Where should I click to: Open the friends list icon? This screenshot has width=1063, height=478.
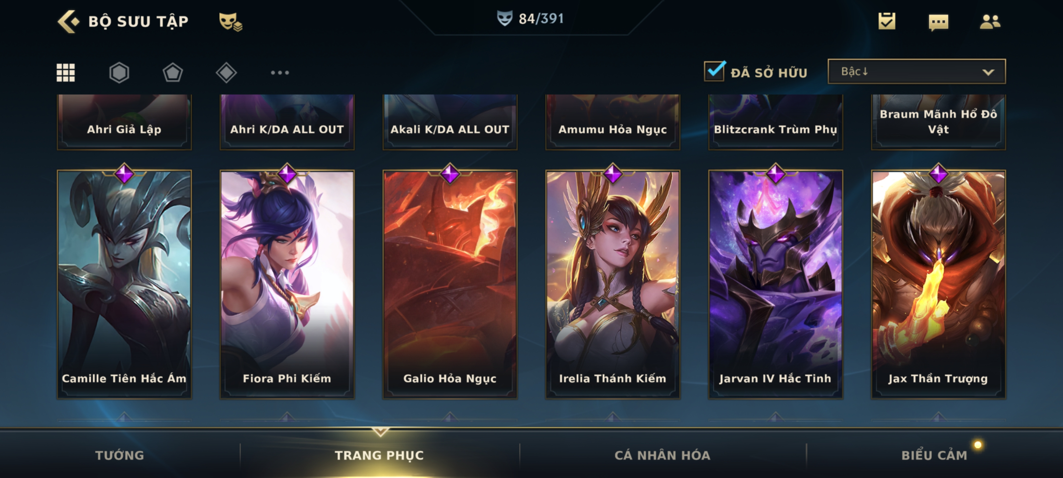click(x=990, y=22)
